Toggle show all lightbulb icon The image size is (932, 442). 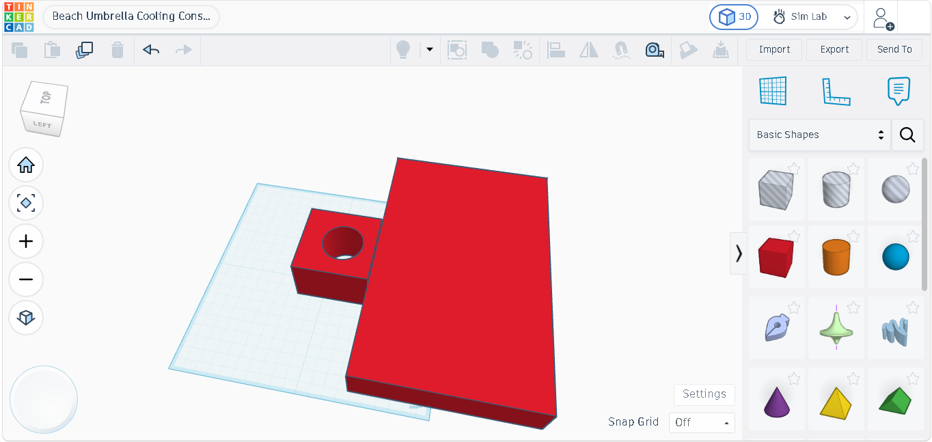(403, 50)
